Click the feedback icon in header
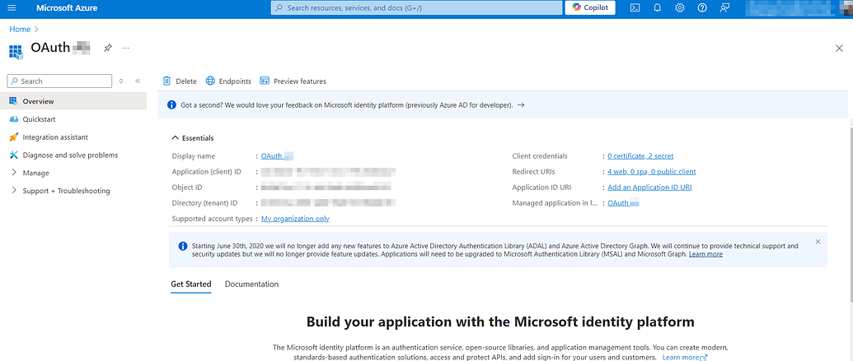853x361 pixels. (724, 7)
